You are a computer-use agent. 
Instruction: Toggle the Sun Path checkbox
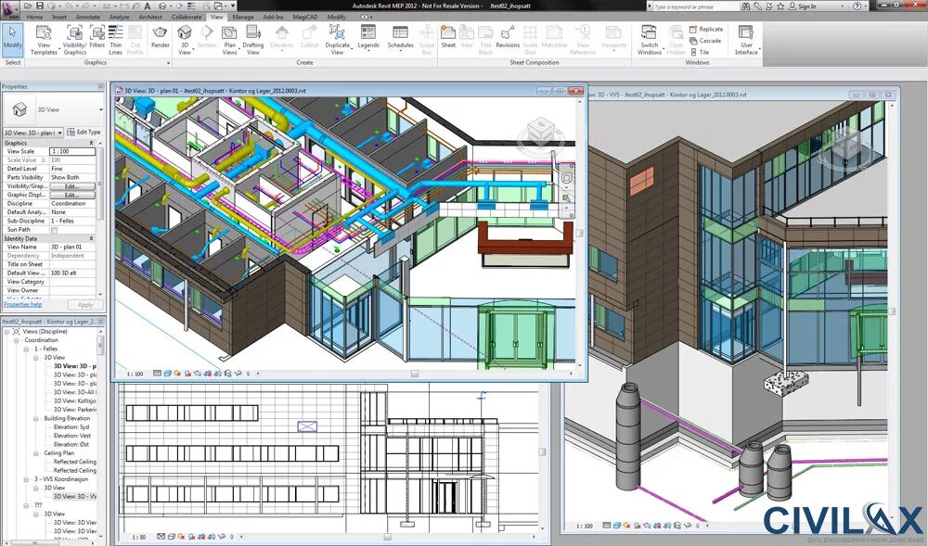55,230
